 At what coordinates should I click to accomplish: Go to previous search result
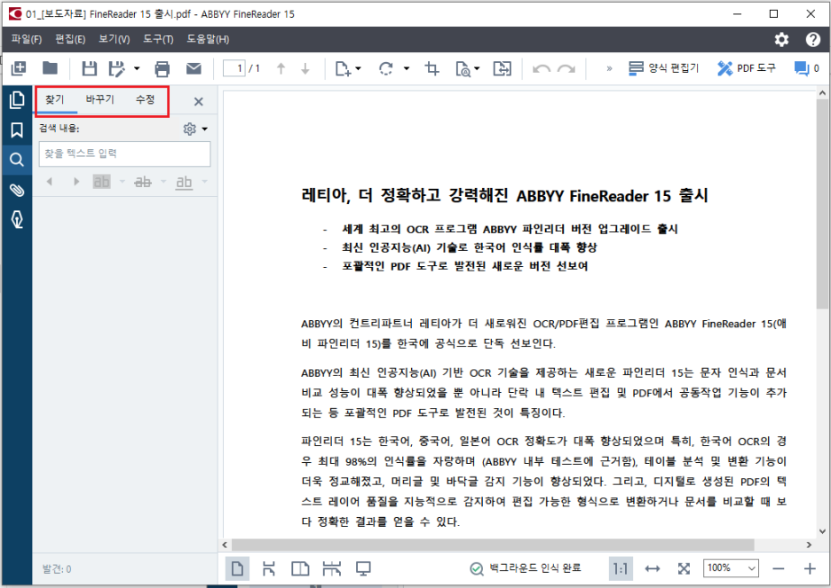pos(50,182)
